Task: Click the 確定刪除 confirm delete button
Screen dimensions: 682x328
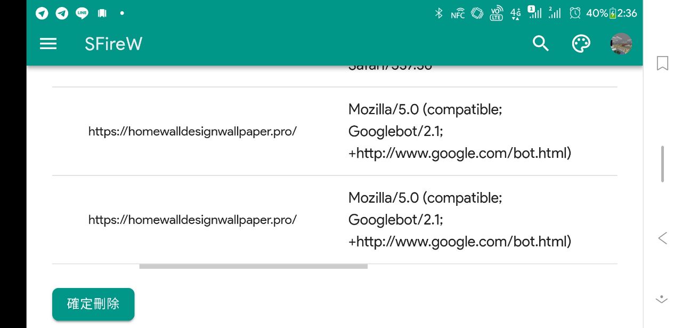Action: coord(93,304)
